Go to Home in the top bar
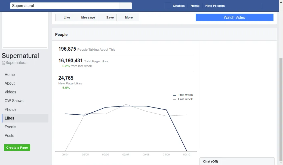Image resolution: width=283 pixels, height=165 pixels. [195, 6]
